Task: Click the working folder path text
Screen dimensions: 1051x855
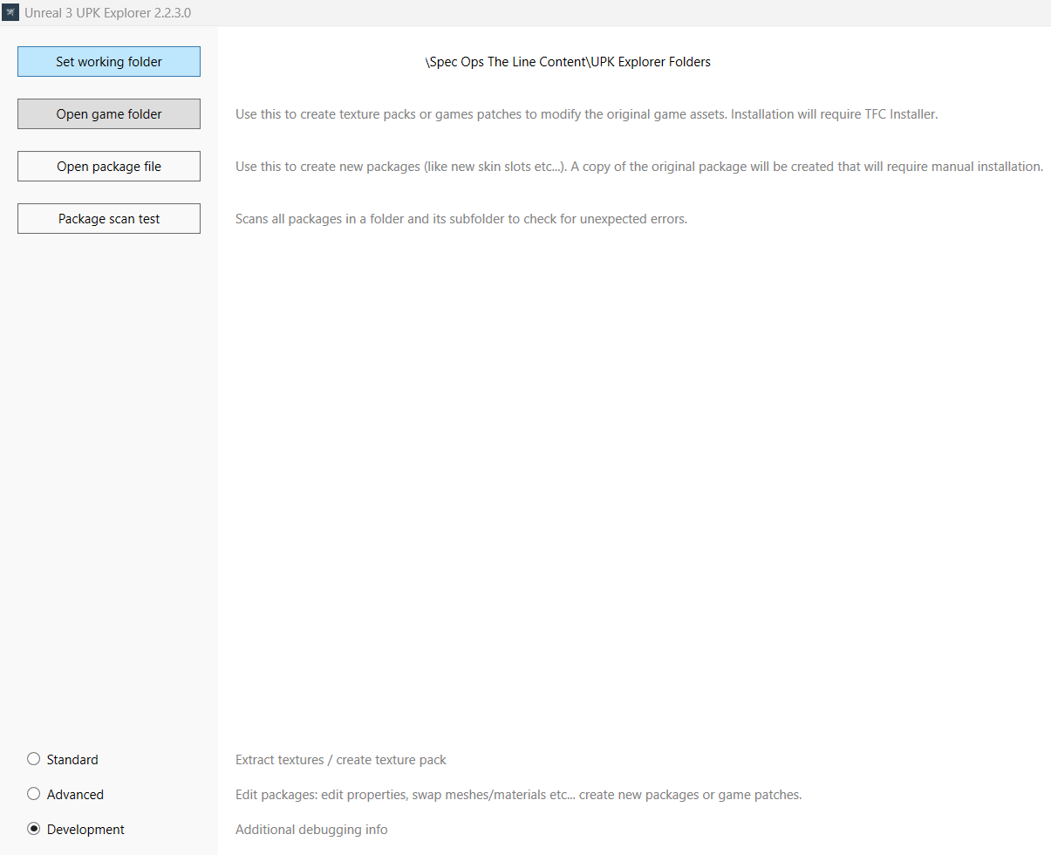Action: point(568,62)
